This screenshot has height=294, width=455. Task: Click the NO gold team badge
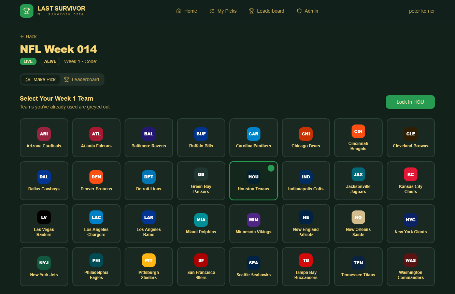pos(358,217)
